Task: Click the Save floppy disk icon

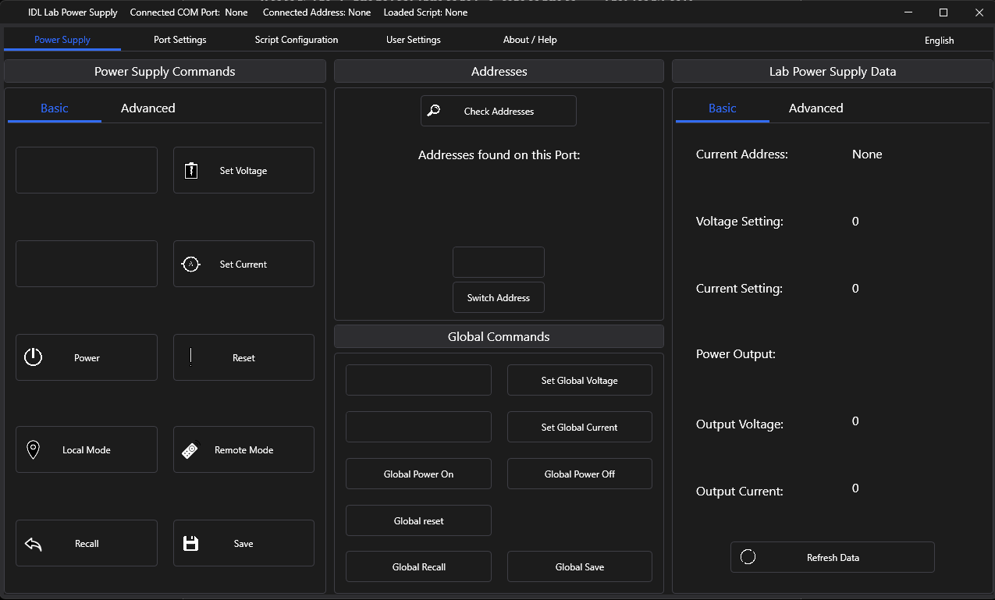Action: click(x=190, y=544)
